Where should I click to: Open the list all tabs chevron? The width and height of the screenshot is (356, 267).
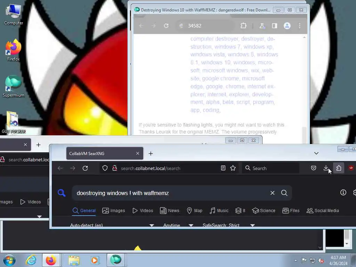click(316, 153)
